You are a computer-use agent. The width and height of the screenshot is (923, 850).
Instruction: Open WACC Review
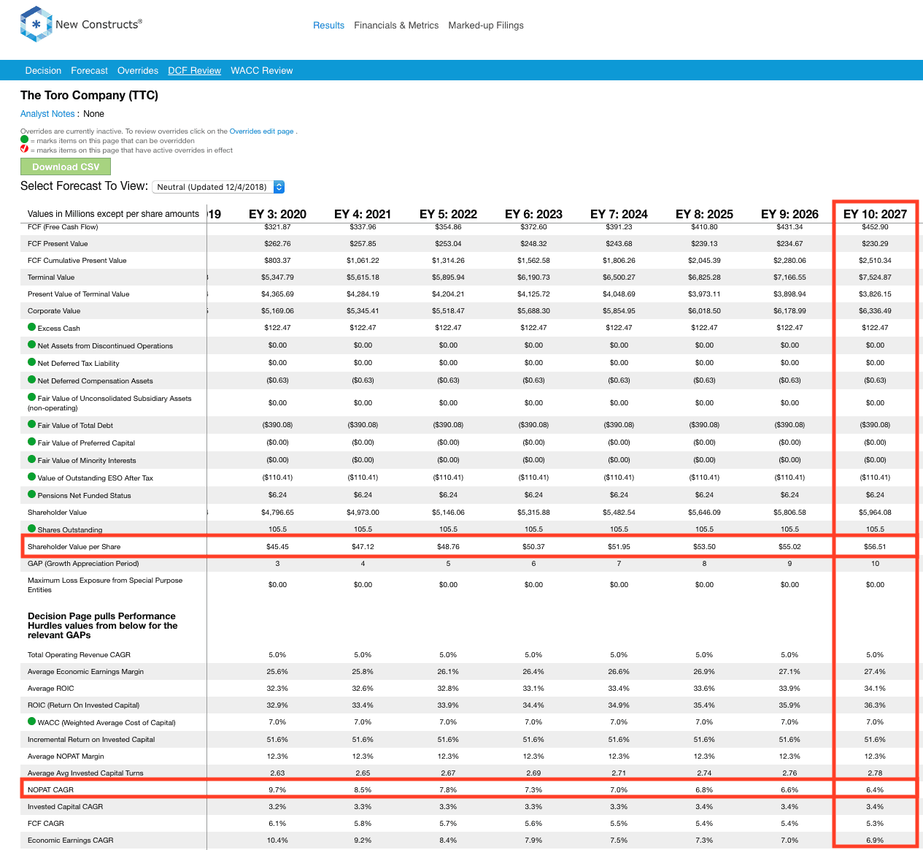262,71
